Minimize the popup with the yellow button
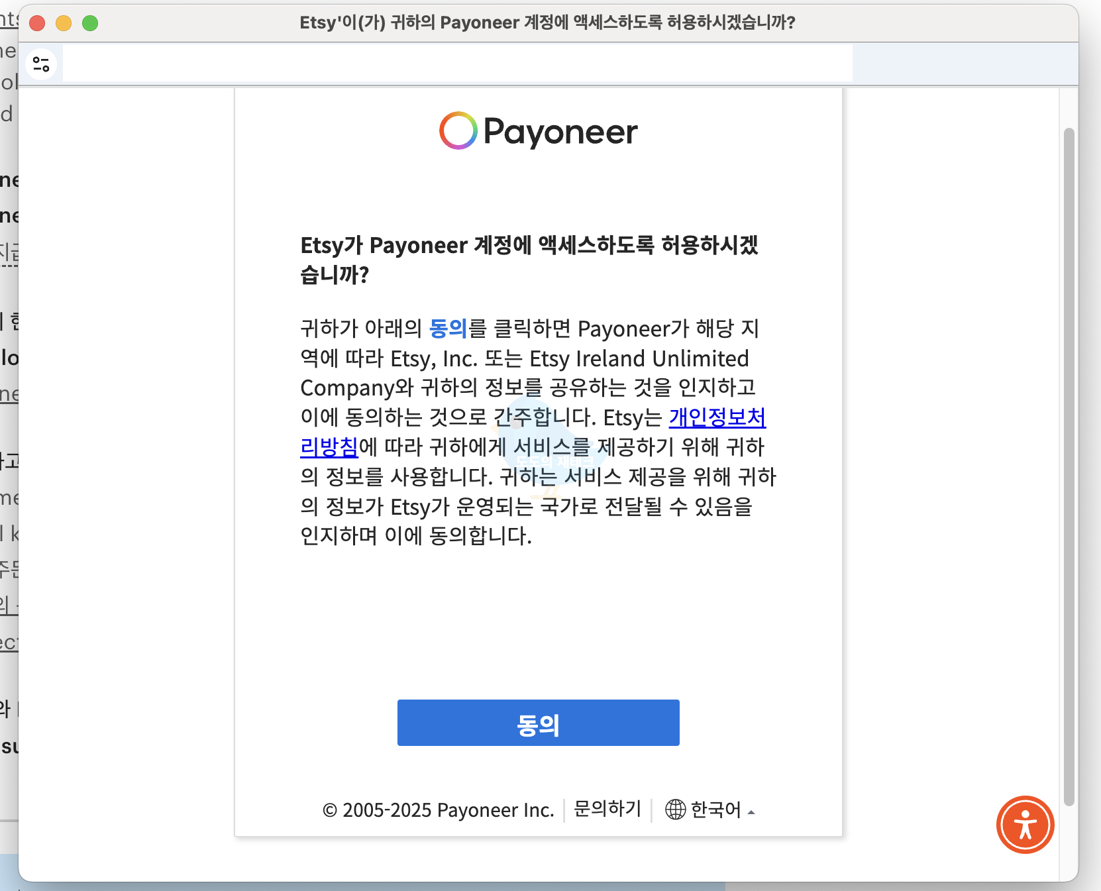Image resolution: width=1101 pixels, height=891 pixels. pyautogui.click(x=64, y=23)
